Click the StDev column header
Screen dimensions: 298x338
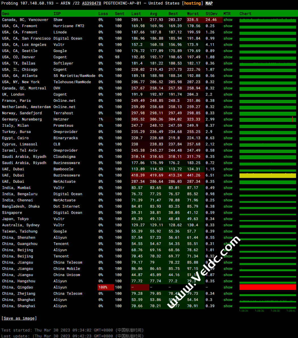[211, 14]
